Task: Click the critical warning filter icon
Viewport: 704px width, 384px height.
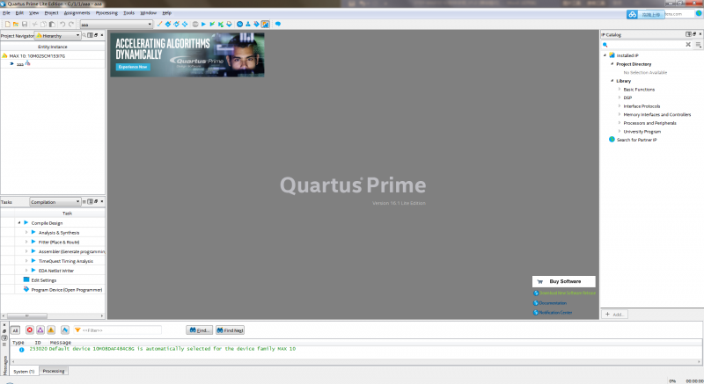Action: coord(40,330)
